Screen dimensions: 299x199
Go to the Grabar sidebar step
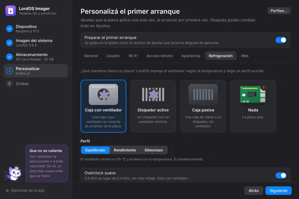[36, 84]
